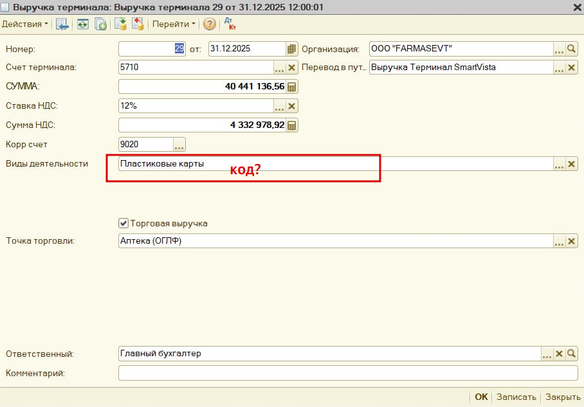
Task: Open selection list for Ответственный
Action: [547, 354]
